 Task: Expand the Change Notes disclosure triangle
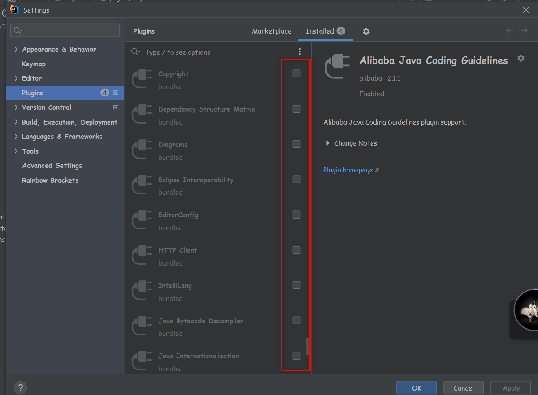pyautogui.click(x=328, y=143)
